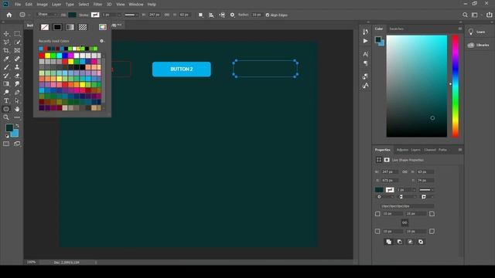Open the stroke width dropdown in options bar
Viewport: 495px width, 278px height.
[x=118, y=15]
